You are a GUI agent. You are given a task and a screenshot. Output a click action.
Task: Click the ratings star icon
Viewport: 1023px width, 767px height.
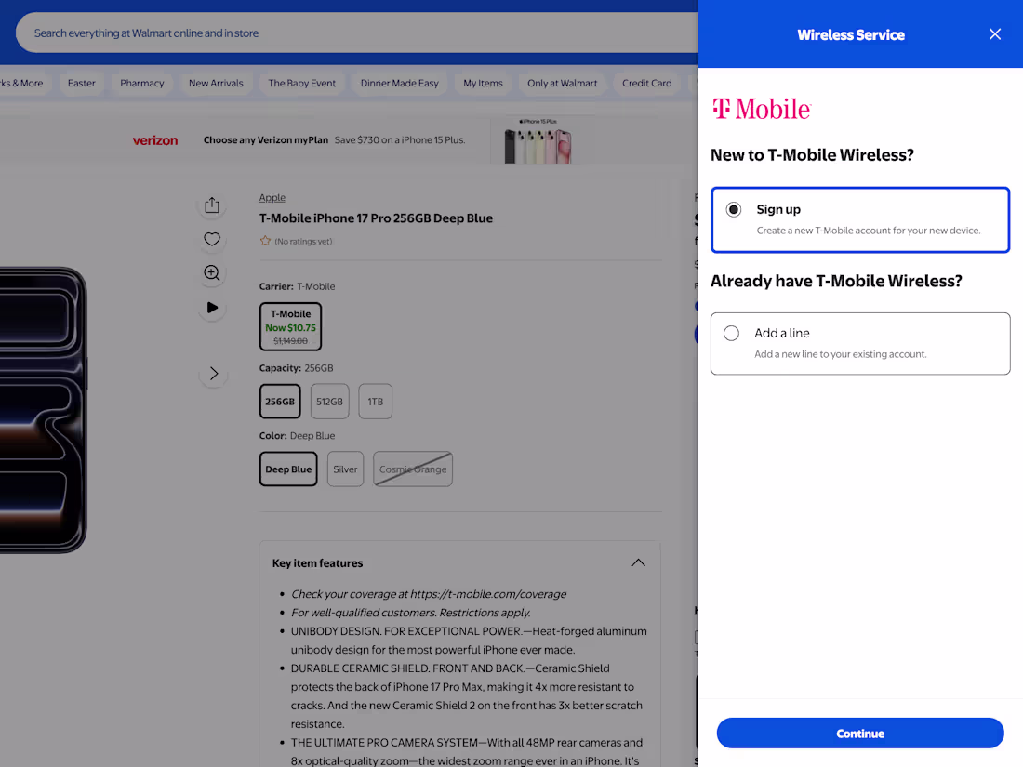[x=265, y=241]
